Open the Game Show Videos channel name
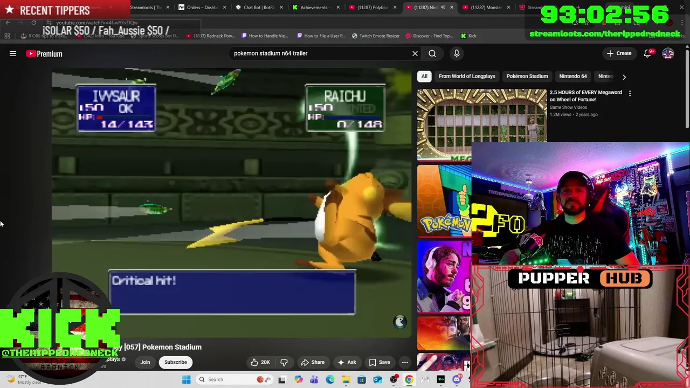Viewport: 690px width, 388px height. click(x=568, y=107)
